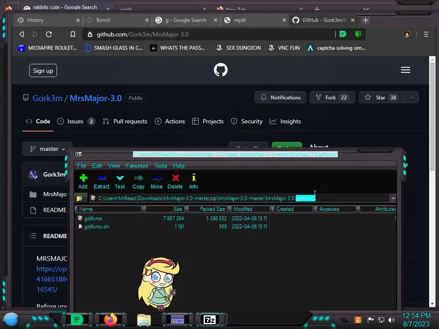Open the Security tab on GitHub
Viewport: 439px width, 329px height.
[247, 121]
